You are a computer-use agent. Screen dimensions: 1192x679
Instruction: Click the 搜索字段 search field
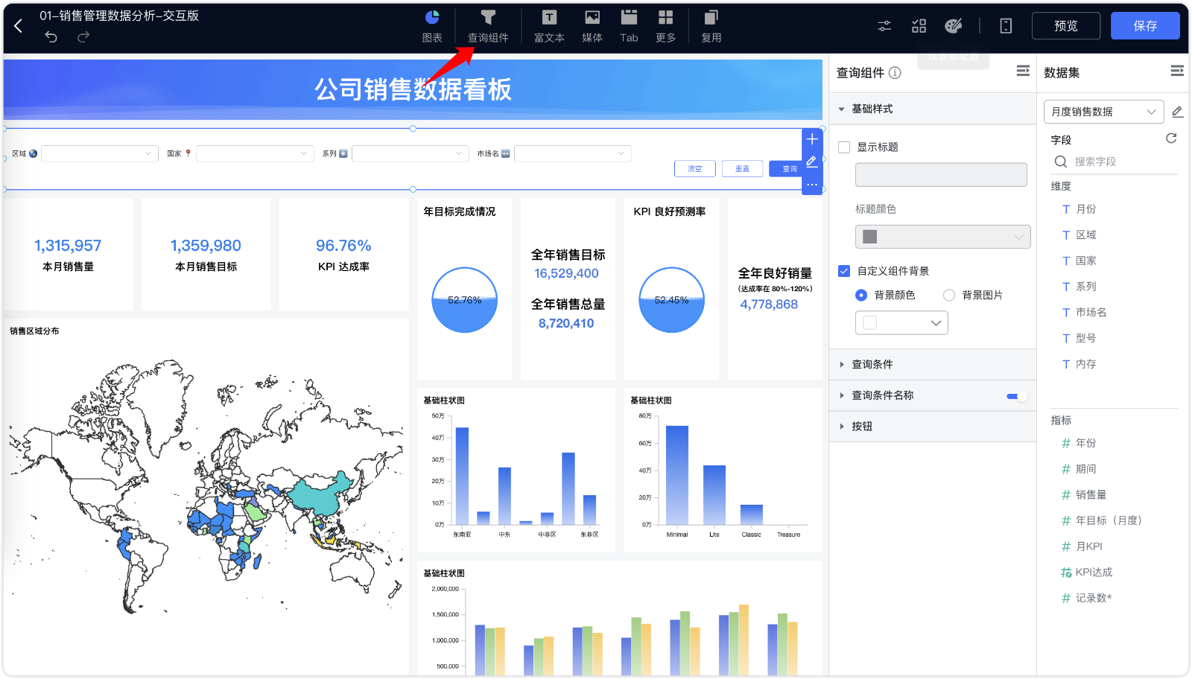[1115, 162]
